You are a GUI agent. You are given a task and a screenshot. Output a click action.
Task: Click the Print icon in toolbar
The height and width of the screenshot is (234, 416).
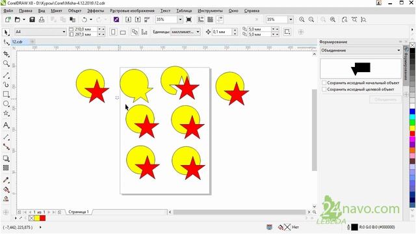click(x=42, y=19)
